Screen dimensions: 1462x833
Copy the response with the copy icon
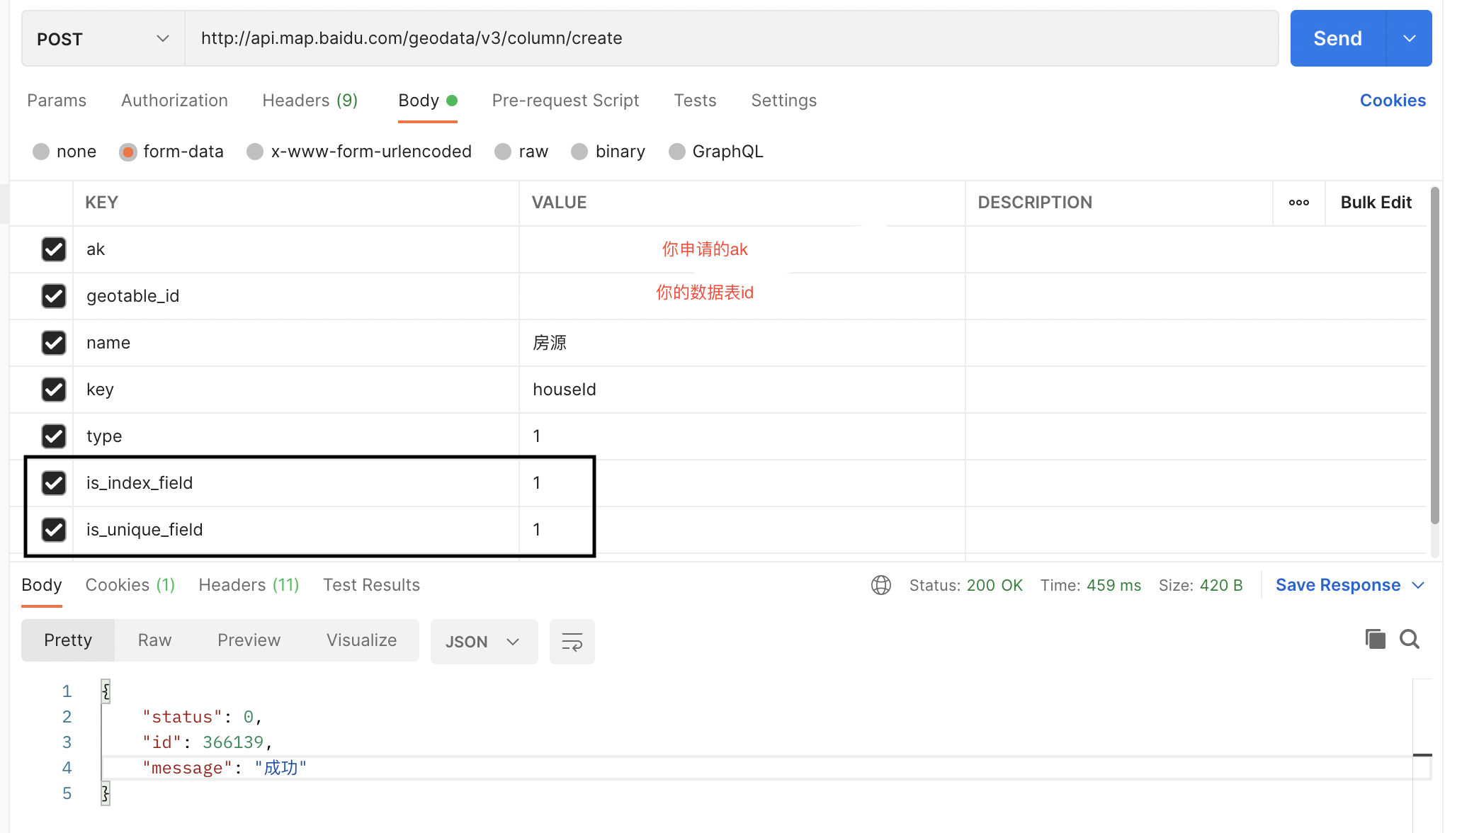(1375, 640)
